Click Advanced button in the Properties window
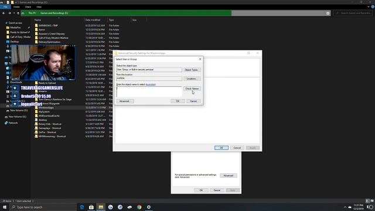 click(x=228, y=176)
